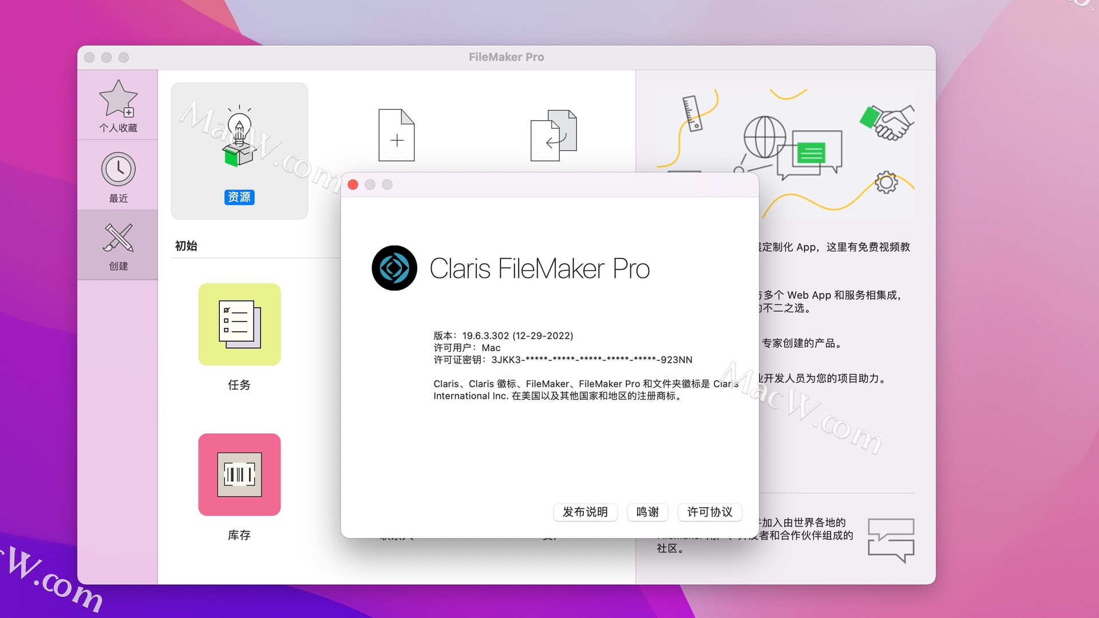Image resolution: width=1099 pixels, height=618 pixels.
Task: Select the 创建 create tab in sidebar
Action: click(118, 245)
